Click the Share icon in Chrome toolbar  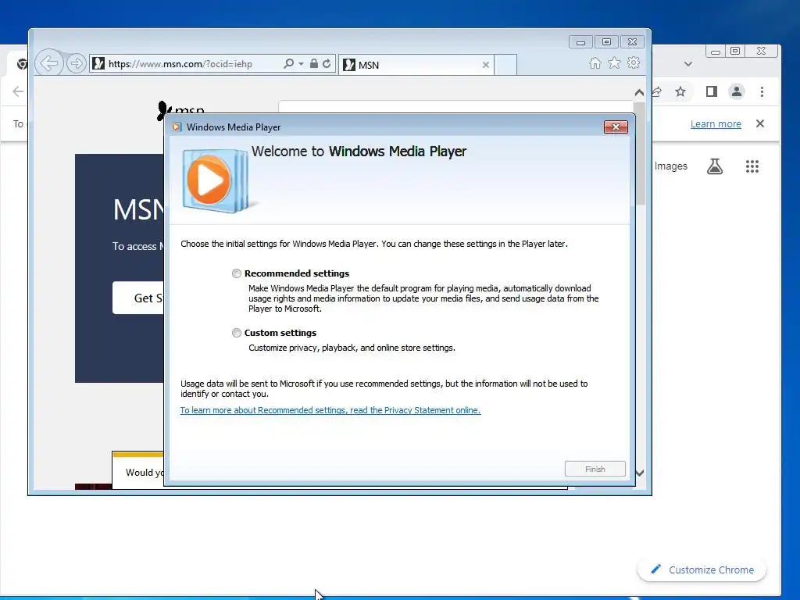point(657,92)
